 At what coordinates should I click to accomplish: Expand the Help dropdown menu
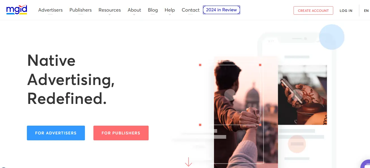[170, 10]
